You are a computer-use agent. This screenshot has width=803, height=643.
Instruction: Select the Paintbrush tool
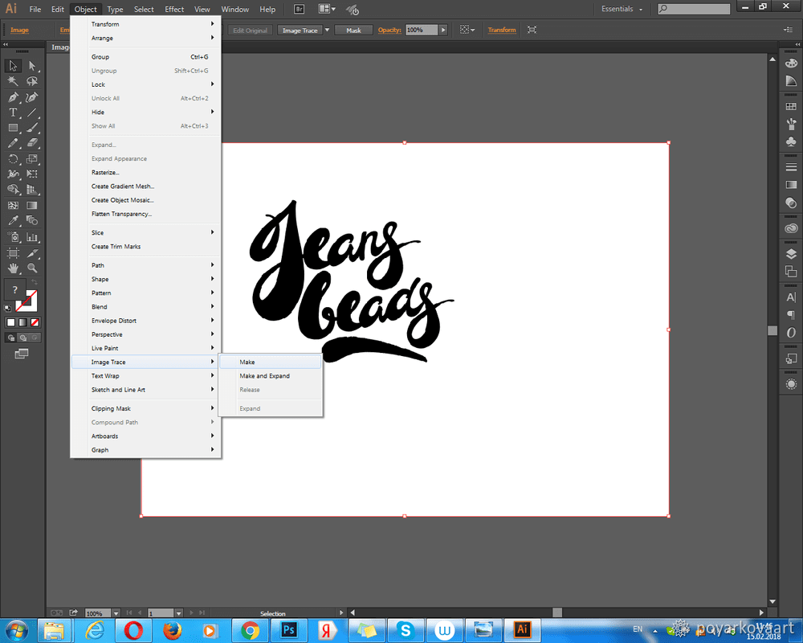32,128
